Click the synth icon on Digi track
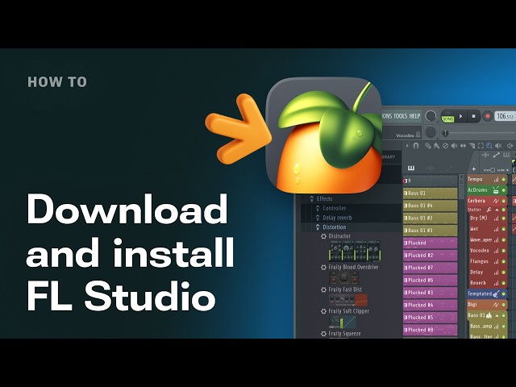The image size is (516, 387). 496,305
